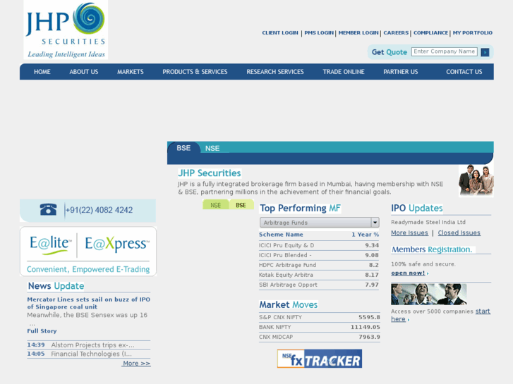The image size is (513, 384).
Task: Open PARTNER US menu
Action: pos(401,72)
